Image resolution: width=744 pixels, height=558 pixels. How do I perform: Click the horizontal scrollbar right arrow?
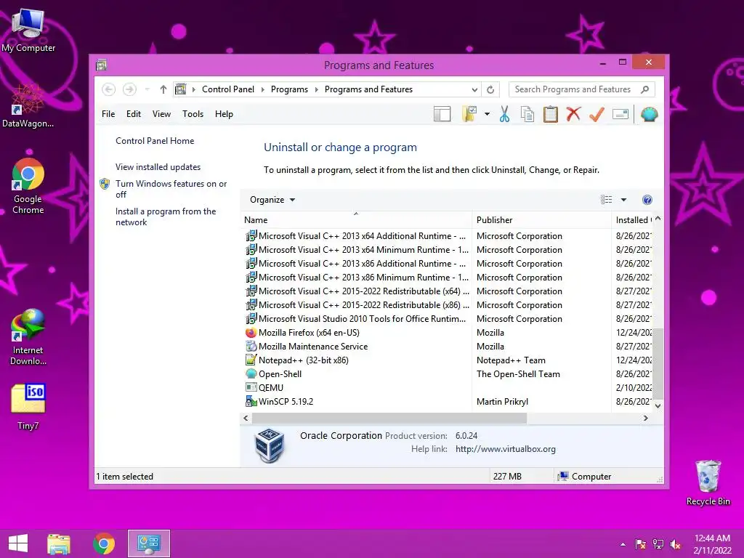coord(645,418)
